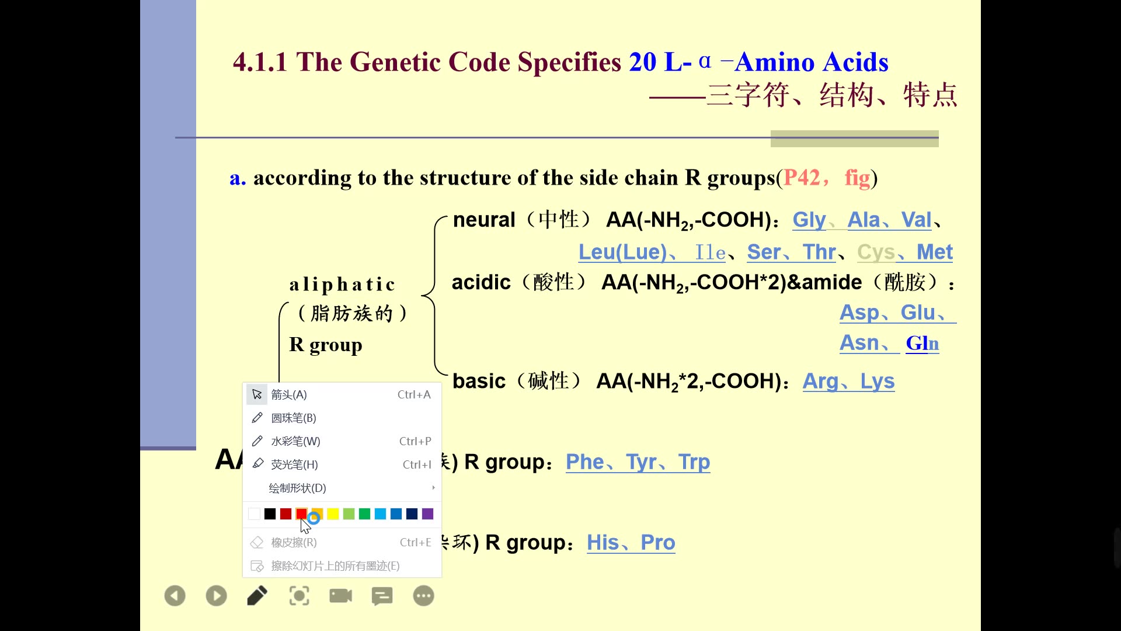Advance to next slide arrow
Image resolution: width=1121 pixels, height=631 pixels.
pyautogui.click(x=216, y=596)
